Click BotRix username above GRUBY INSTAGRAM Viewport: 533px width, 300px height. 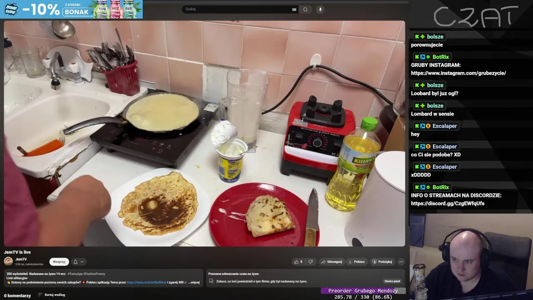441,57
